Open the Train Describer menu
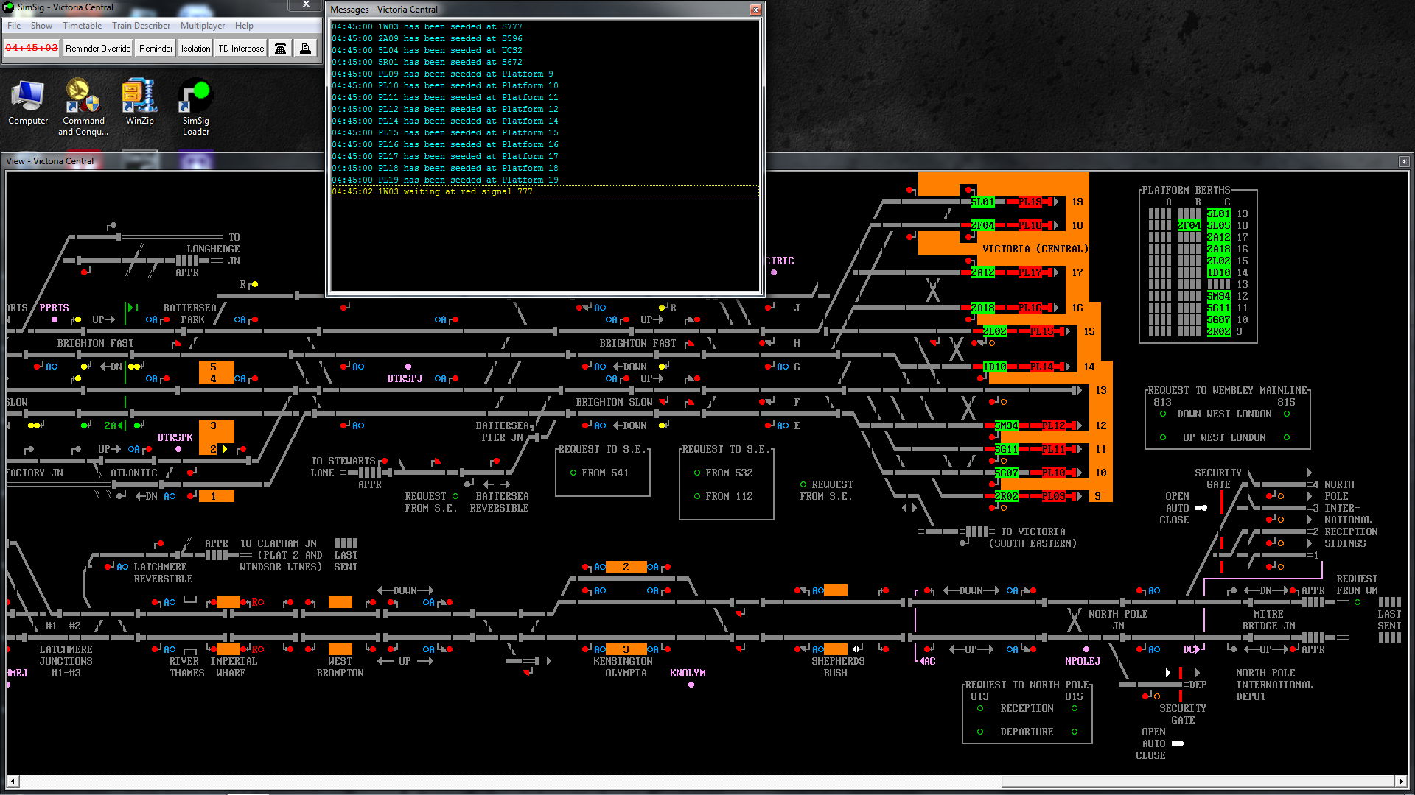1415x795 pixels. coord(141,26)
